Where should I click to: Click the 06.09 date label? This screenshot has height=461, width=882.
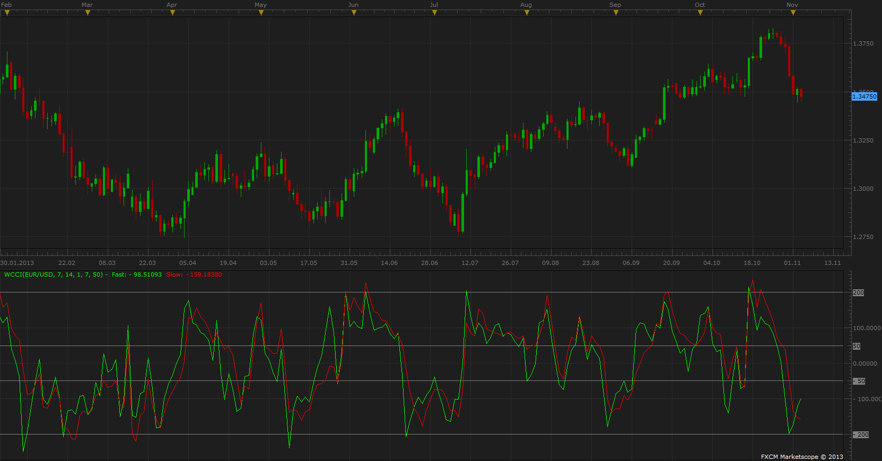(631, 263)
